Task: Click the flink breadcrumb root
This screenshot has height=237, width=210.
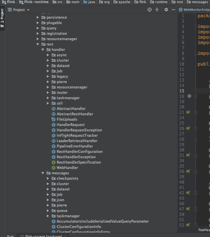Action: pyautogui.click(x=9, y=2)
